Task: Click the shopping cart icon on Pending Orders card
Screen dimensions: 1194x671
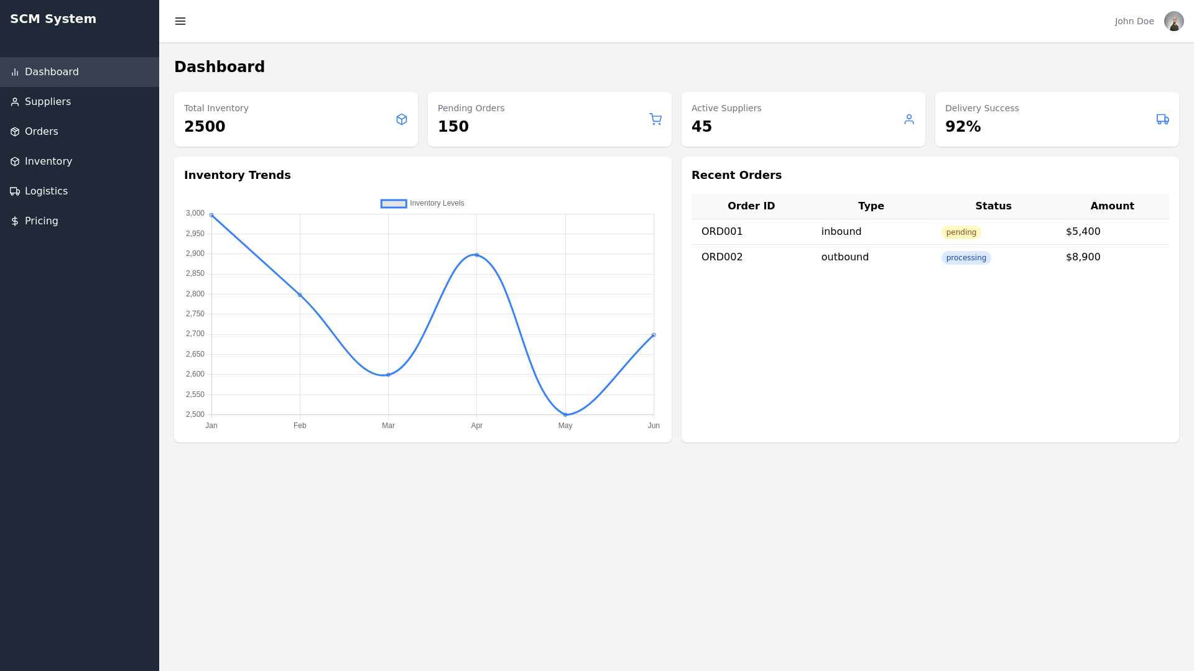Action: [655, 119]
